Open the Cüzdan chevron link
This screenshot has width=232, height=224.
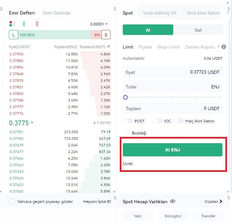tap(214, 202)
